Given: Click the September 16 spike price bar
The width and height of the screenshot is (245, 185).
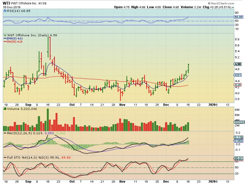Looking at the screenshot, I should click(x=48, y=47).
